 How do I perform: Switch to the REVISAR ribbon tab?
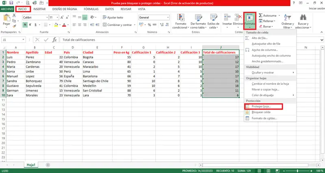pos(126,9)
